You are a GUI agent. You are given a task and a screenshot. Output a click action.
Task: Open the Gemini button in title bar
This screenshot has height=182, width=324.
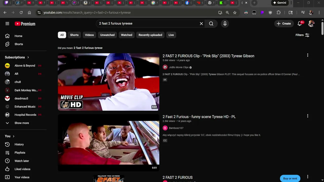[280, 3]
